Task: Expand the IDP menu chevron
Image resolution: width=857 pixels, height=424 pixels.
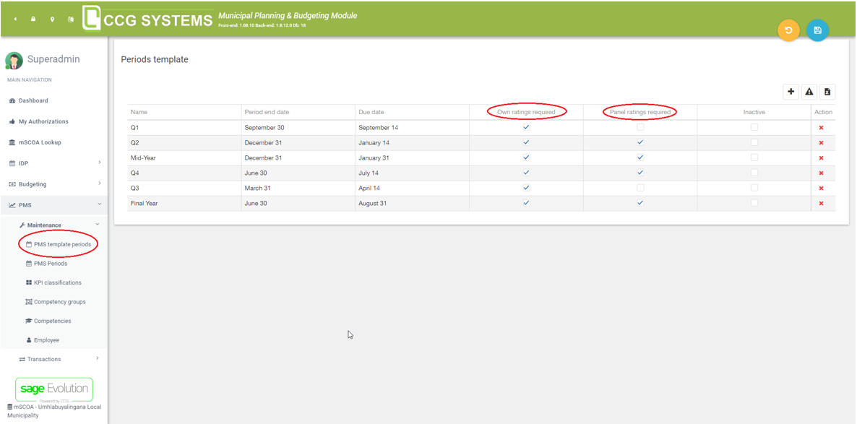Action: (x=100, y=163)
